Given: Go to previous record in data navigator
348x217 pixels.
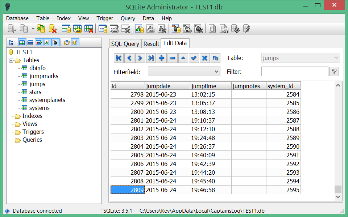Looking at the screenshot, I should point(129,58).
